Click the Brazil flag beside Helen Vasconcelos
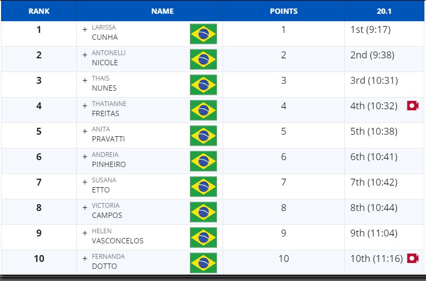 click(203, 238)
